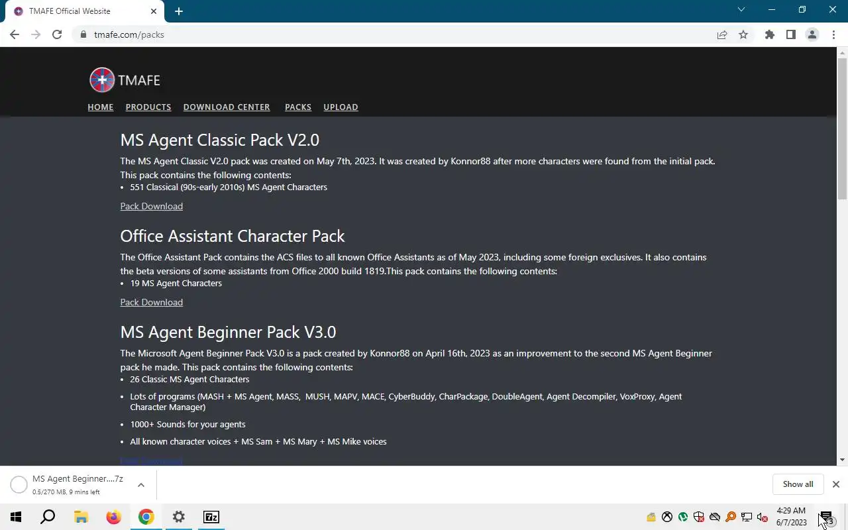
Task: Click the '19 MS Agent Characters' bullet
Action: click(176, 284)
